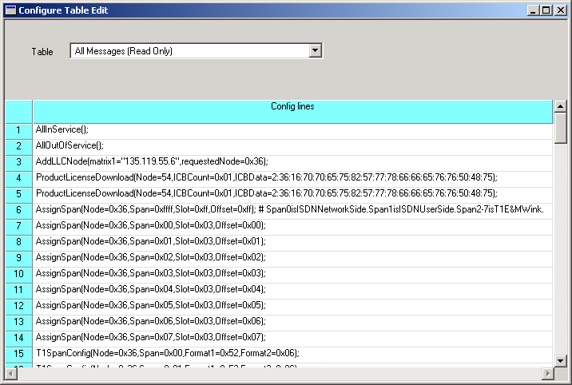
Task: Select the T1SpanConfig line in row 15
Action: [292, 353]
